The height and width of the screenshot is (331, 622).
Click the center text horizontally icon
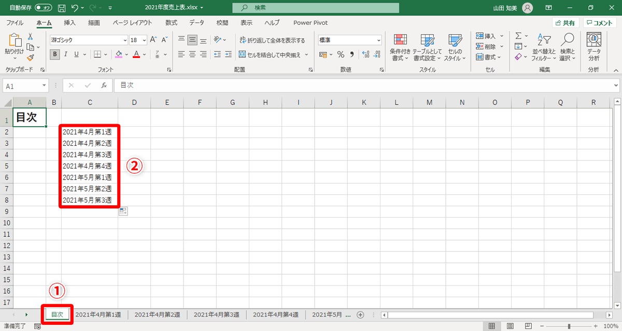click(x=192, y=54)
